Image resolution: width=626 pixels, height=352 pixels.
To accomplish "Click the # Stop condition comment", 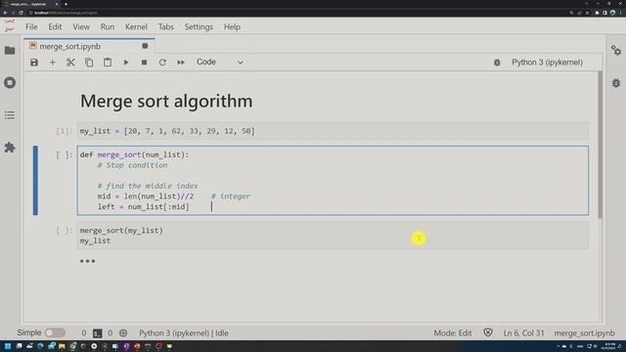I will [133, 165].
